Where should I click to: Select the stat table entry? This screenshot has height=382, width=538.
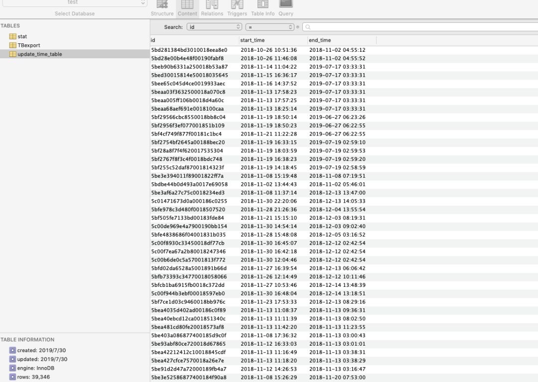[21, 36]
